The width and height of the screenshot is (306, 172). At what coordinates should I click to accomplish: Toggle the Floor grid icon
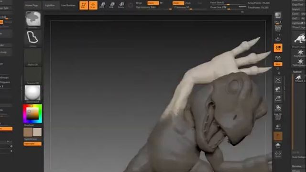[278, 38]
